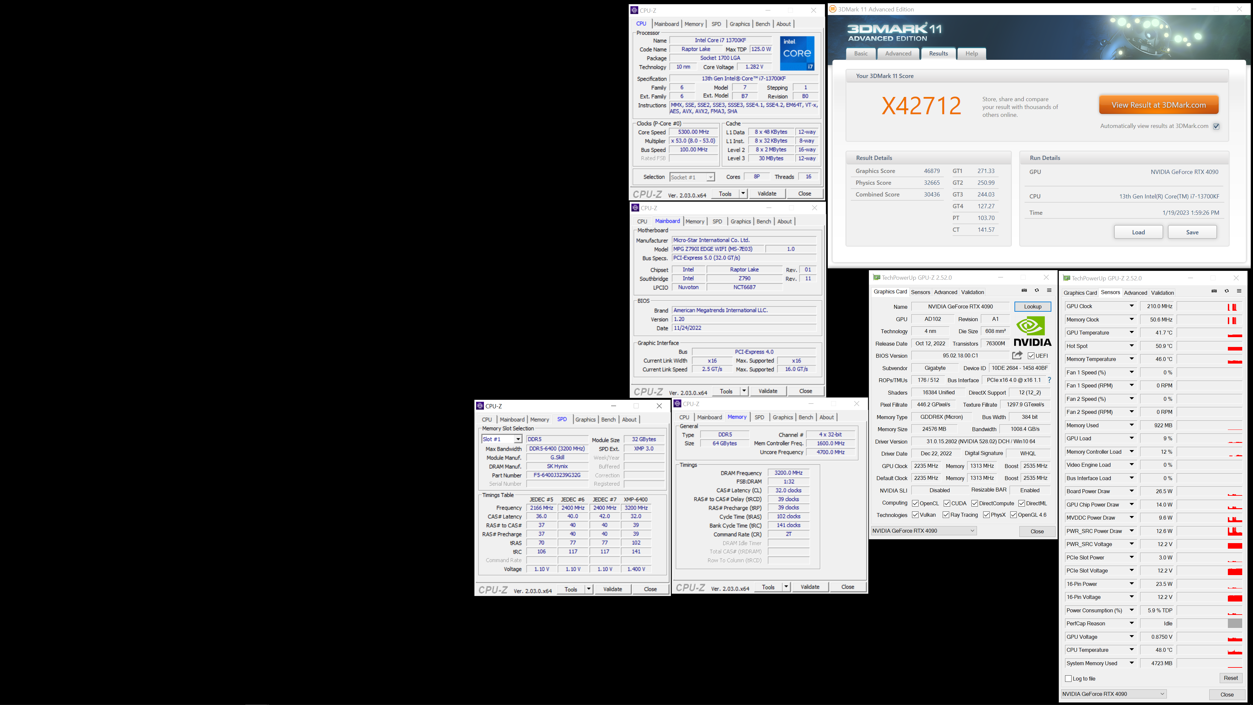1253x705 pixels.
Task: Switch to the Advanced tab in 3DMark 11
Action: click(898, 54)
